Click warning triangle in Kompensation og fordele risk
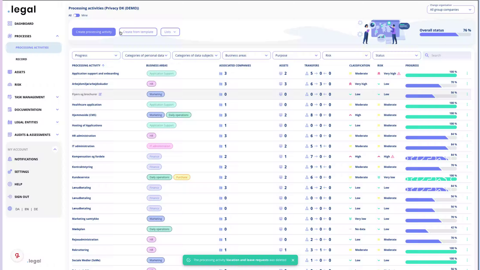The height and width of the screenshot is (270, 480). 392,156
